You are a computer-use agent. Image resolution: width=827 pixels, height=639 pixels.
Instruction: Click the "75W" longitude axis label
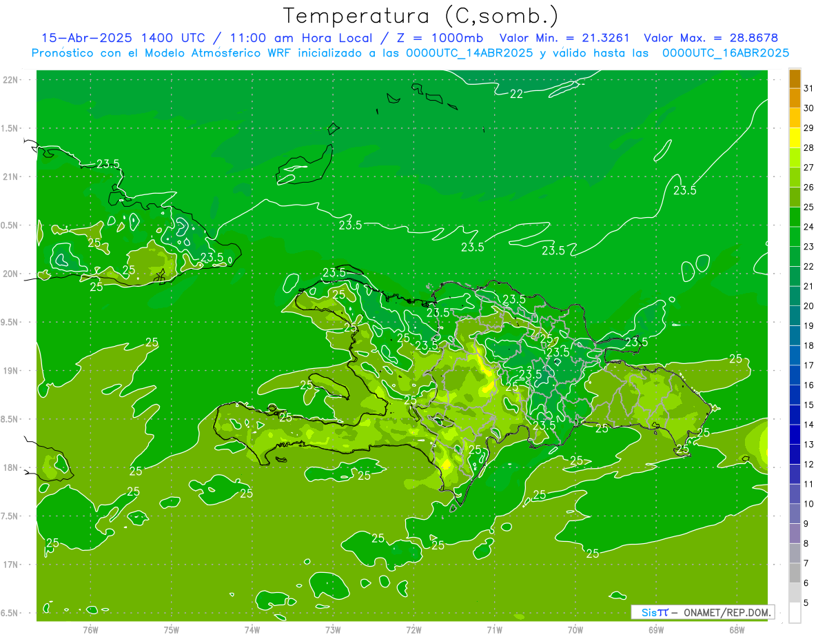pos(171,629)
